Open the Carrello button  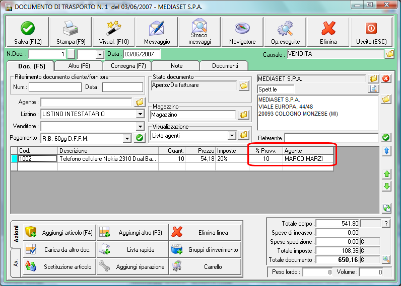click(206, 266)
